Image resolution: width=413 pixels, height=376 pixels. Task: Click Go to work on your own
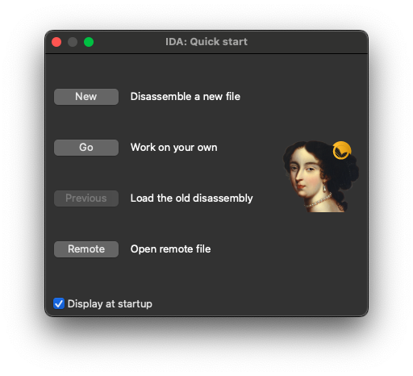click(x=86, y=148)
